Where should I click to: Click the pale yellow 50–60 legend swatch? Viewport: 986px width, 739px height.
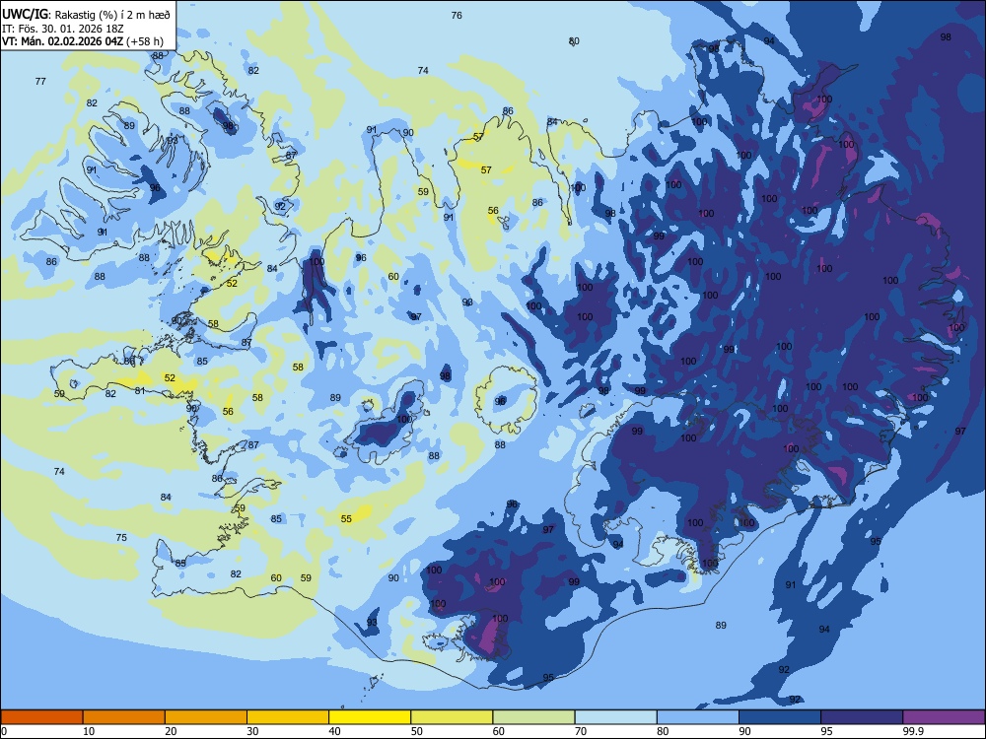pyautogui.click(x=452, y=717)
